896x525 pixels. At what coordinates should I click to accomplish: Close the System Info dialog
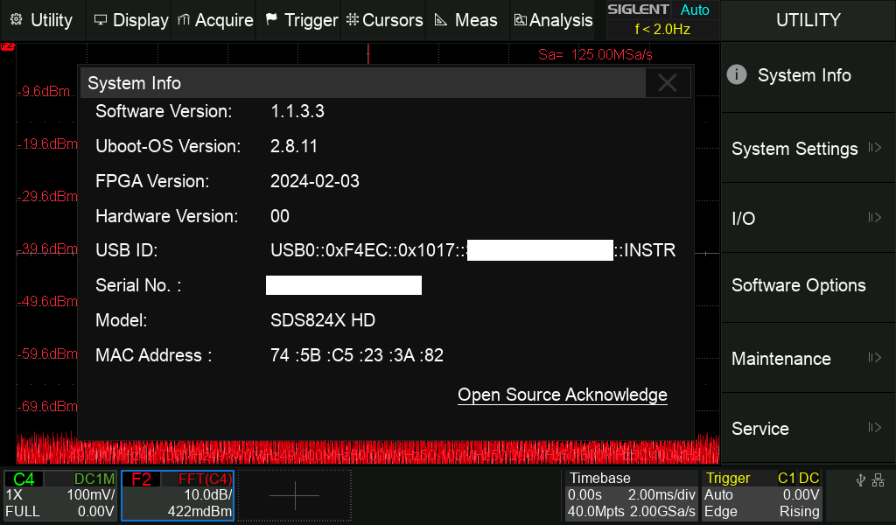click(x=668, y=83)
